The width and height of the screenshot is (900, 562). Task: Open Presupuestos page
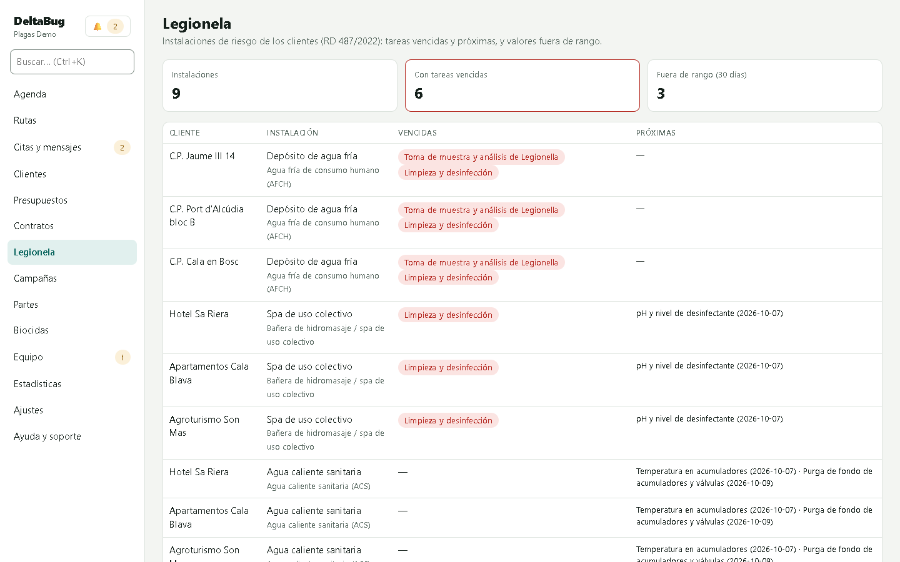[x=72, y=200]
